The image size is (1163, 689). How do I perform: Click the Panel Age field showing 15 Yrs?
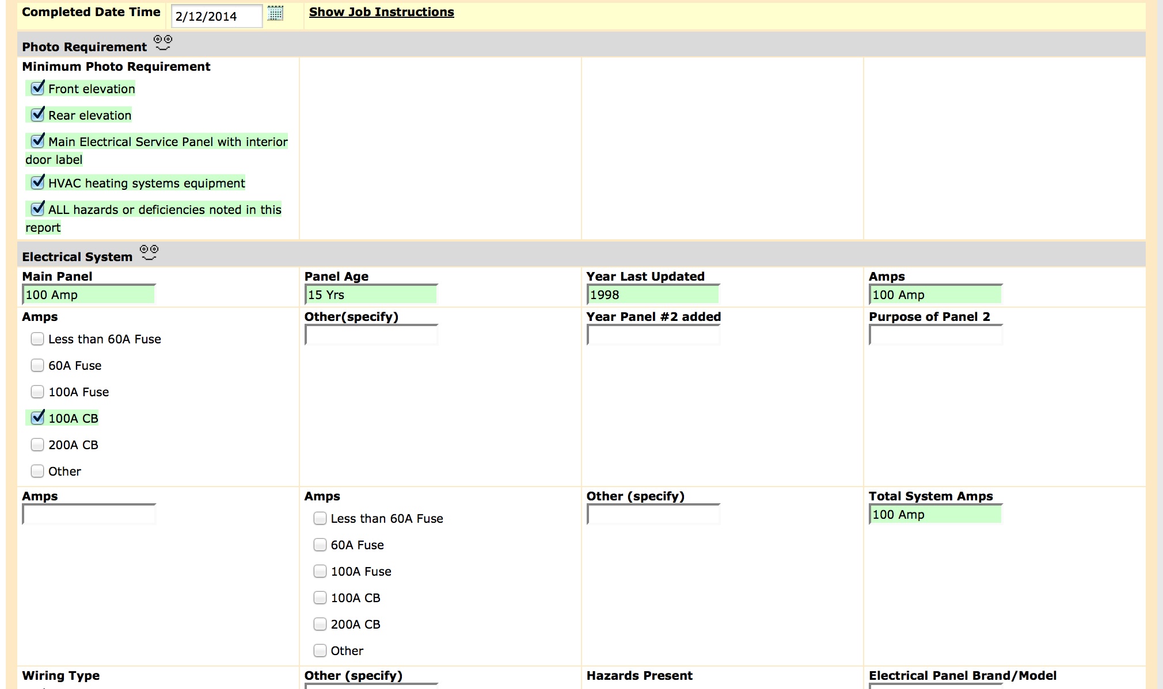371,294
